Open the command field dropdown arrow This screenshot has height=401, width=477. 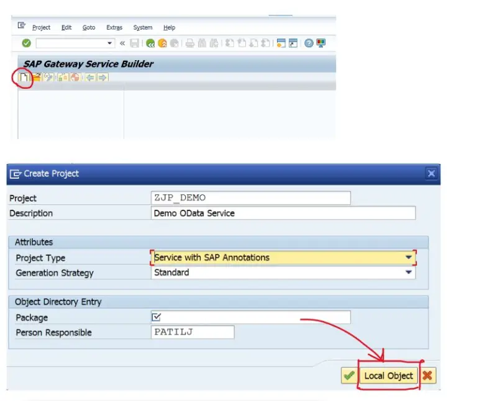tap(111, 43)
